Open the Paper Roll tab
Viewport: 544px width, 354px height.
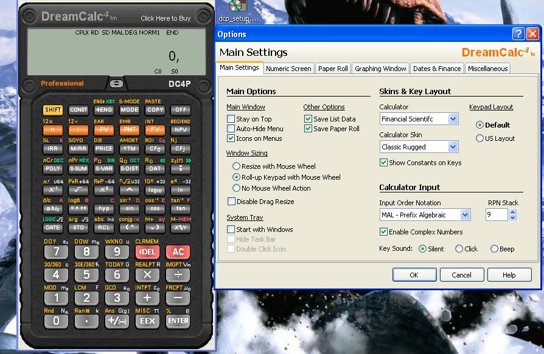(333, 69)
